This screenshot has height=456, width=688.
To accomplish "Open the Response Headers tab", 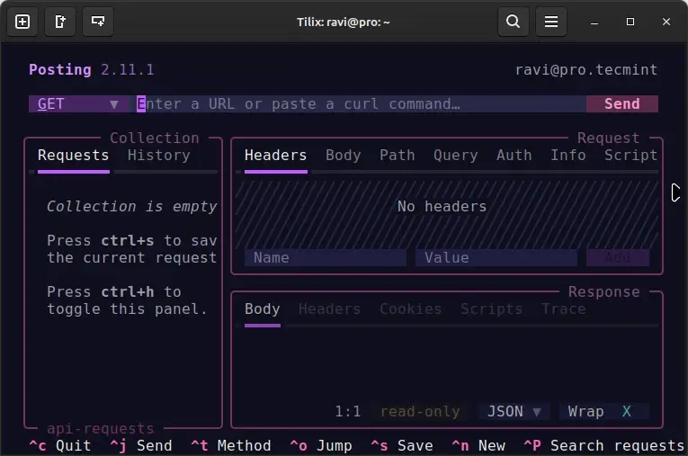I will tap(329, 309).
